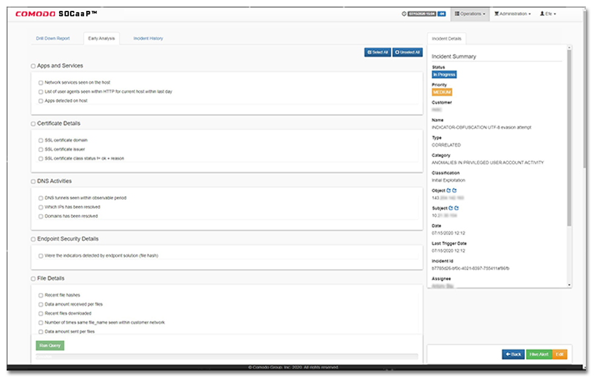The width and height of the screenshot is (601, 379).
Task: Check 'SSL certificate issuer'
Action: [40, 150]
